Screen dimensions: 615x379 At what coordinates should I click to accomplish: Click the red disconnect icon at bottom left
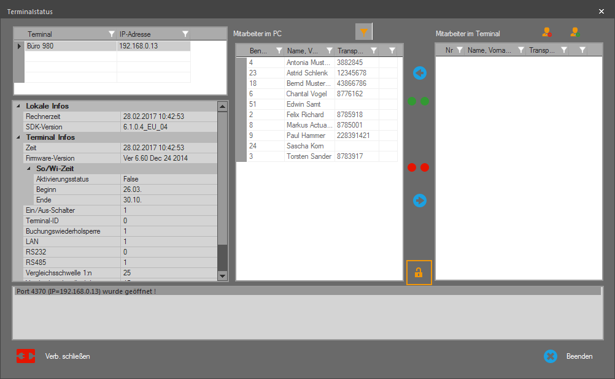26,356
